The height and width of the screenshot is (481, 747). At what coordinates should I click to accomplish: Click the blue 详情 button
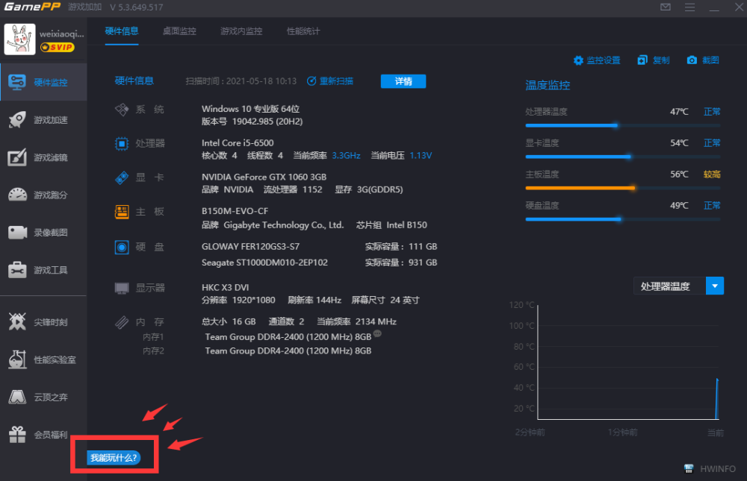403,81
